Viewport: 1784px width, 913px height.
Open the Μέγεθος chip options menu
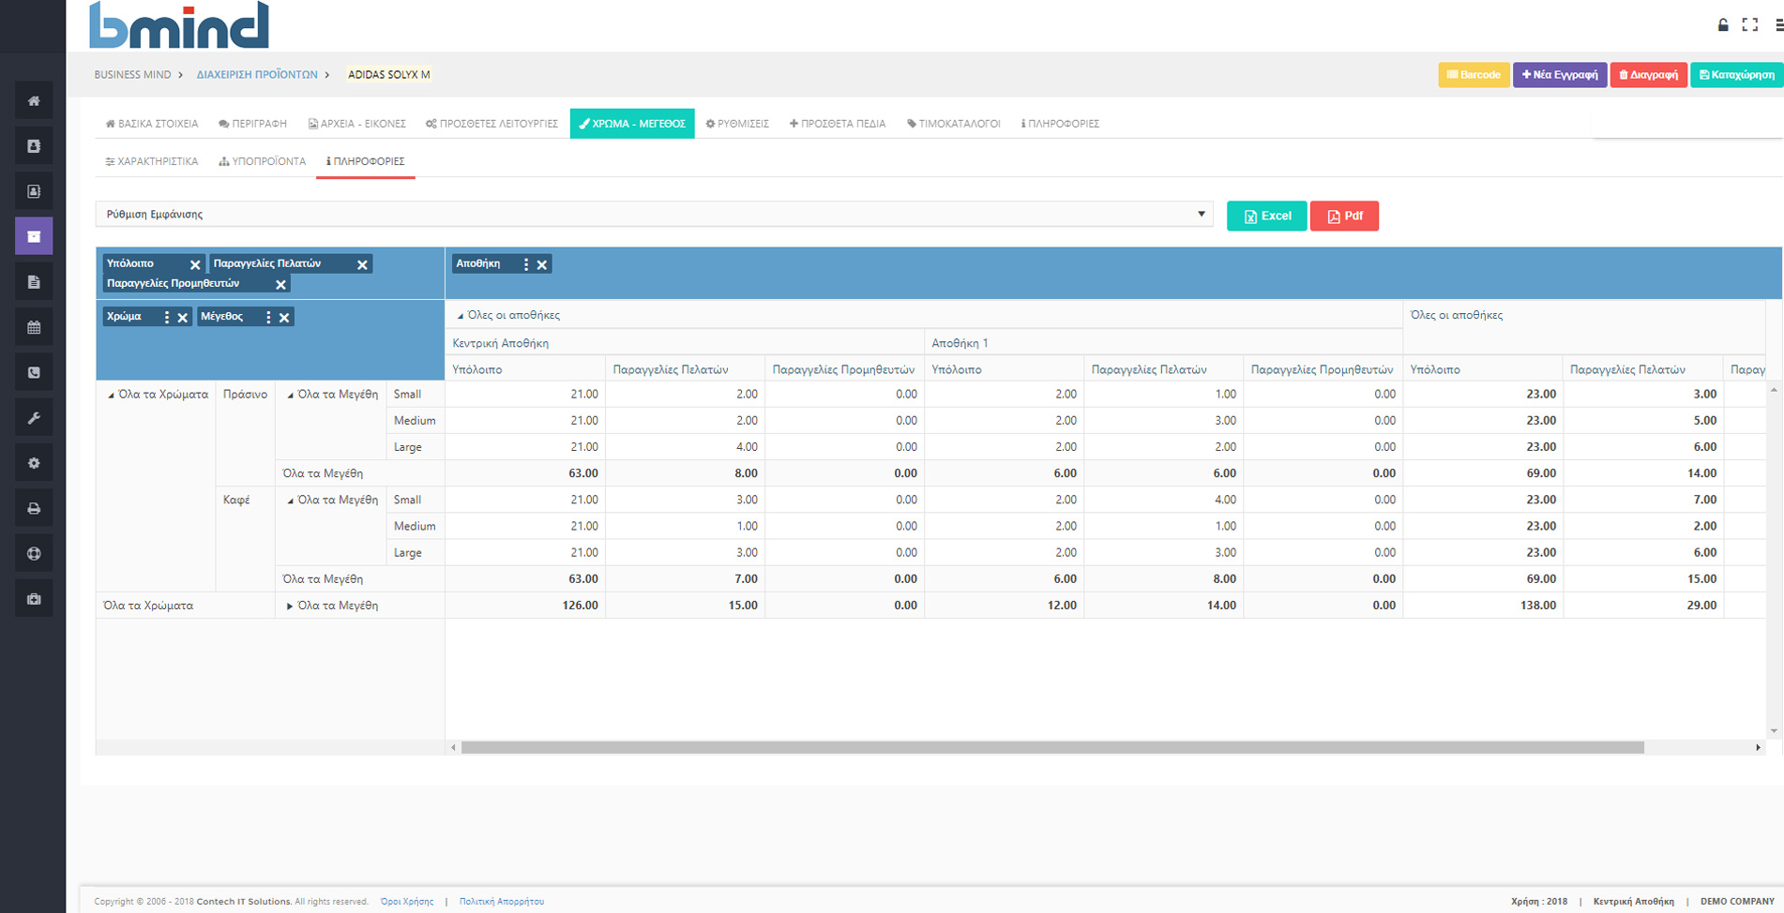[268, 318]
